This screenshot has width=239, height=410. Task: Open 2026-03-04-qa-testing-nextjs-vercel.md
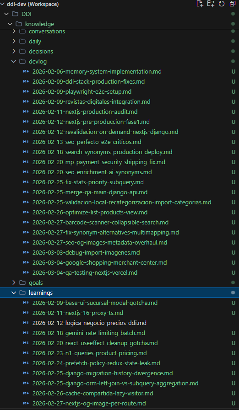coord(85,273)
